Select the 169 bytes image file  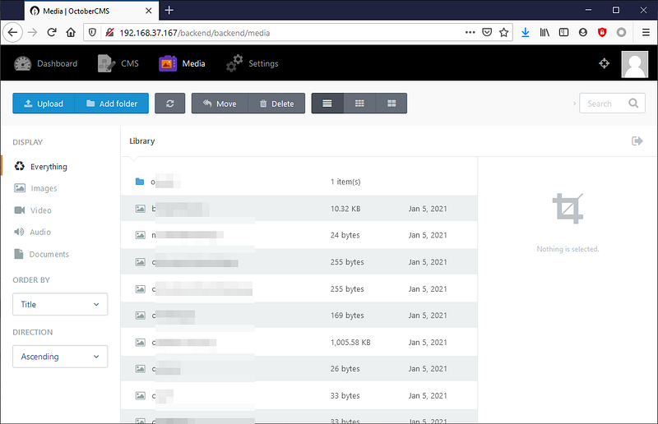pos(299,315)
